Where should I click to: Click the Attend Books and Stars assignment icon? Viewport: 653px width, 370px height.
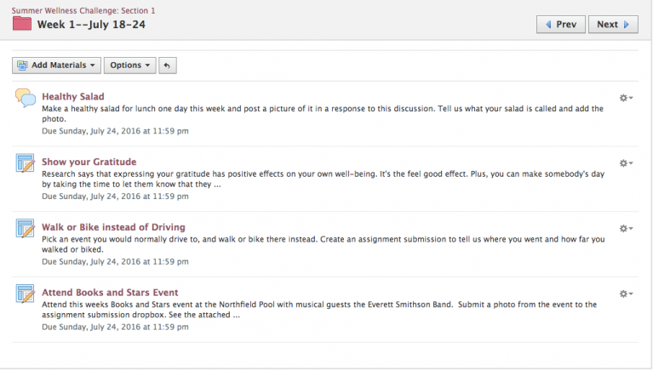click(26, 293)
